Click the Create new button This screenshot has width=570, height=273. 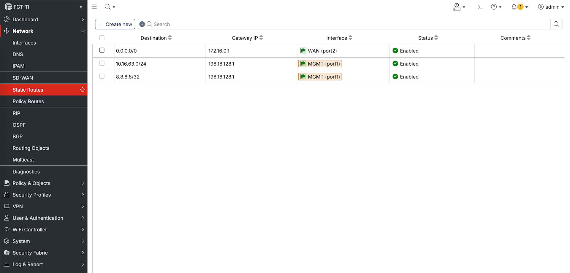(x=115, y=24)
